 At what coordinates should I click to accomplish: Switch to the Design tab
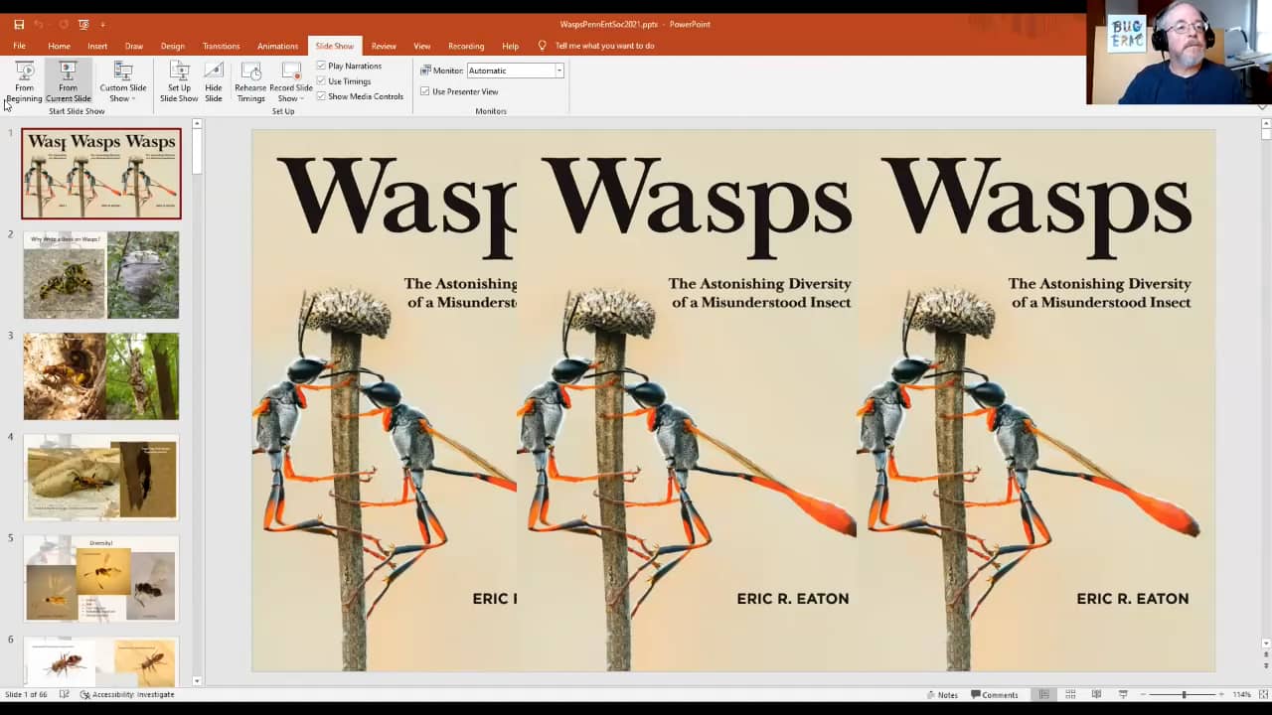click(x=173, y=46)
